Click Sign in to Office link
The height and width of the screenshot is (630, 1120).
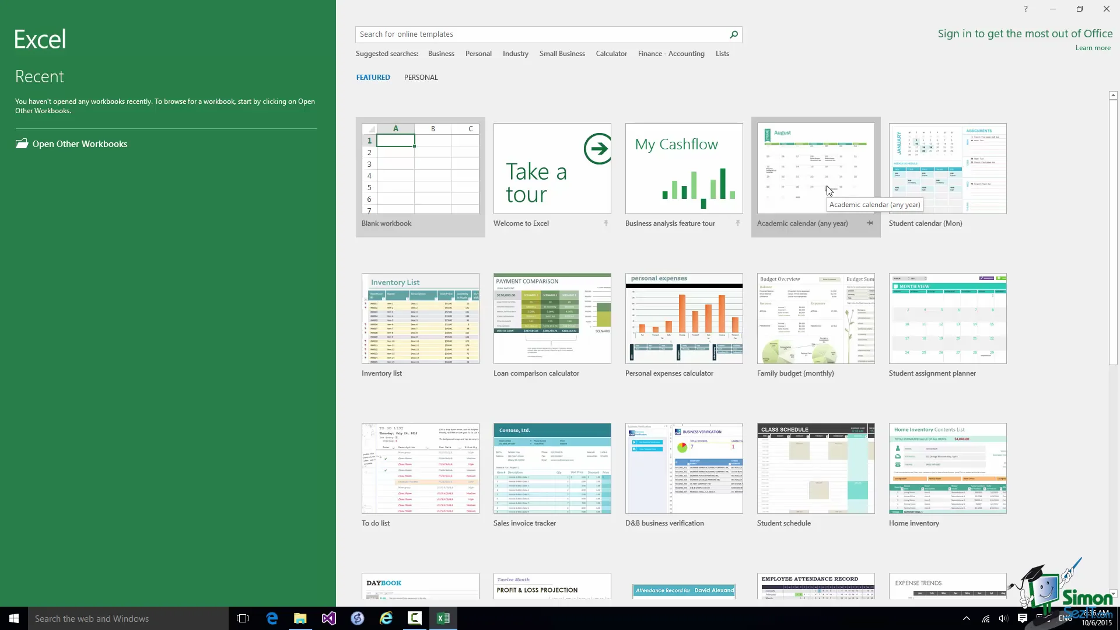tap(1024, 34)
